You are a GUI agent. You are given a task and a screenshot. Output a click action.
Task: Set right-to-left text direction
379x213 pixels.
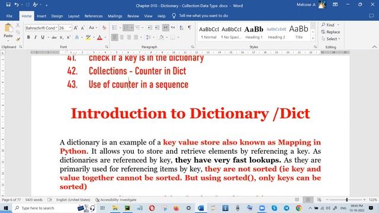(x=173, y=28)
